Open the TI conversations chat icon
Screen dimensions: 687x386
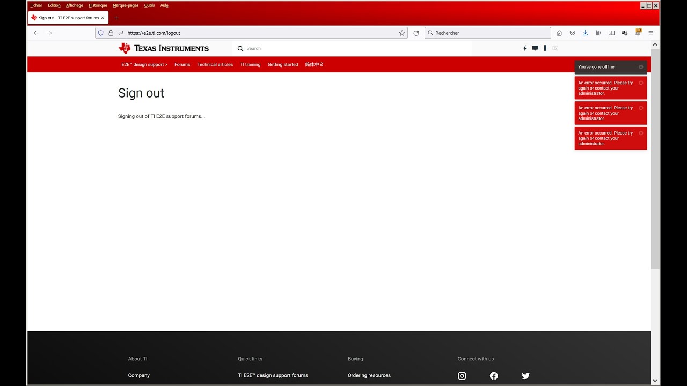tap(535, 48)
